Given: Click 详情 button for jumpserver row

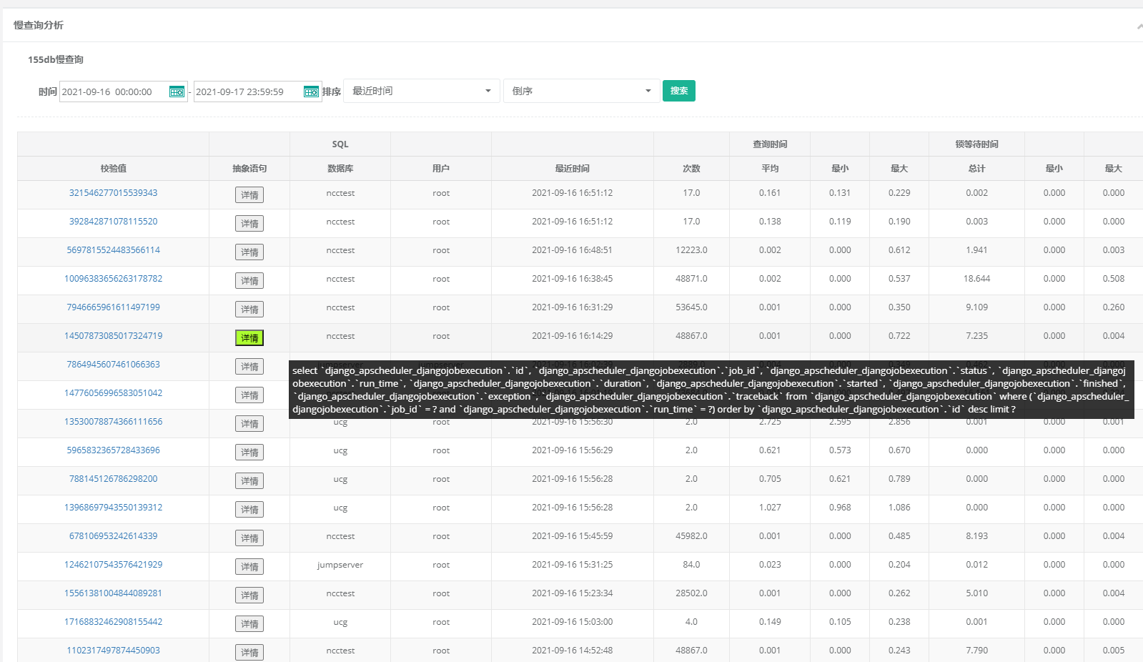Looking at the screenshot, I should (x=249, y=567).
